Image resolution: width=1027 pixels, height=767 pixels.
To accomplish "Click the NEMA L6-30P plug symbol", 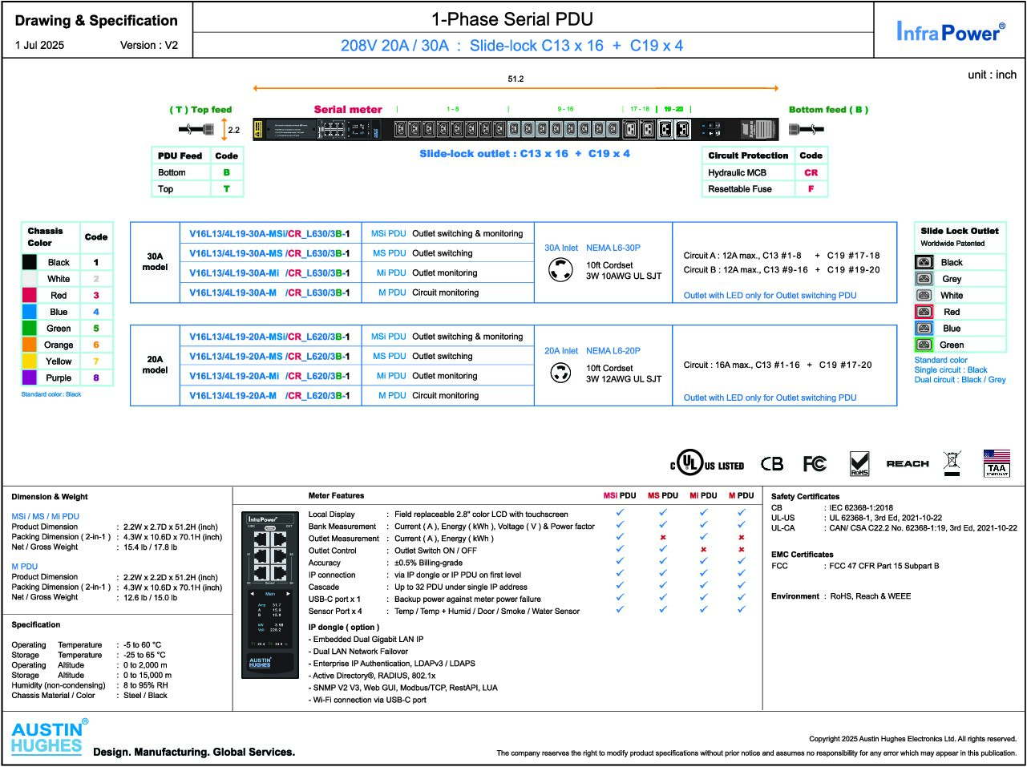I will pos(560,271).
